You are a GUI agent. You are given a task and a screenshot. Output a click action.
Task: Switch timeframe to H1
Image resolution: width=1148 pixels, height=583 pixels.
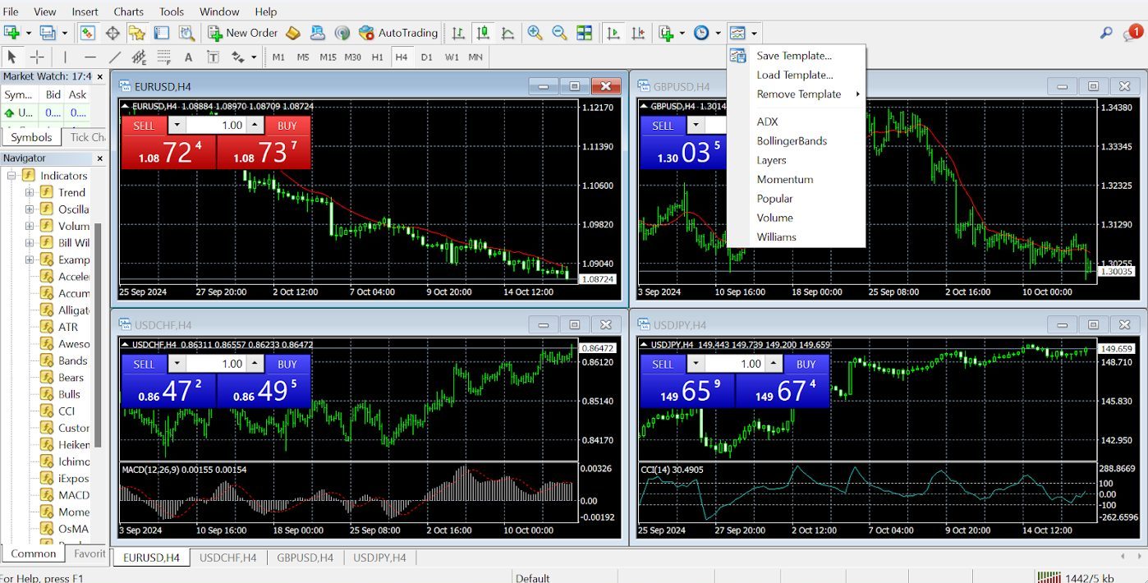pyautogui.click(x=377, y=57)
